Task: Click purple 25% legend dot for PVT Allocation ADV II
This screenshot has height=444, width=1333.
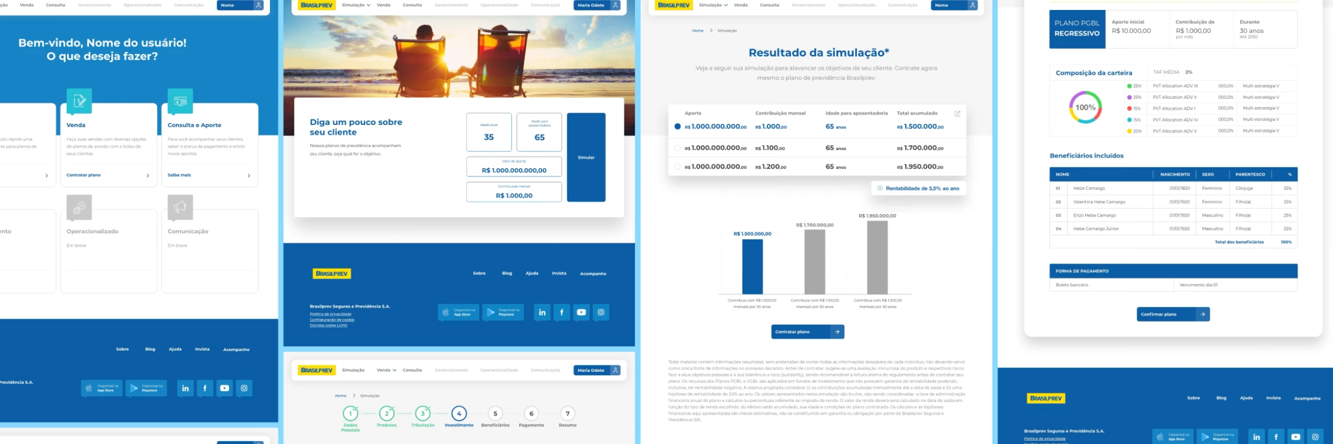Action: 1129,97
